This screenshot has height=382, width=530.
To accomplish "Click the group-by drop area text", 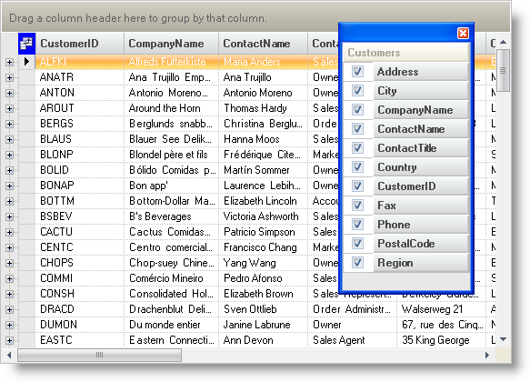I will 138,18.
